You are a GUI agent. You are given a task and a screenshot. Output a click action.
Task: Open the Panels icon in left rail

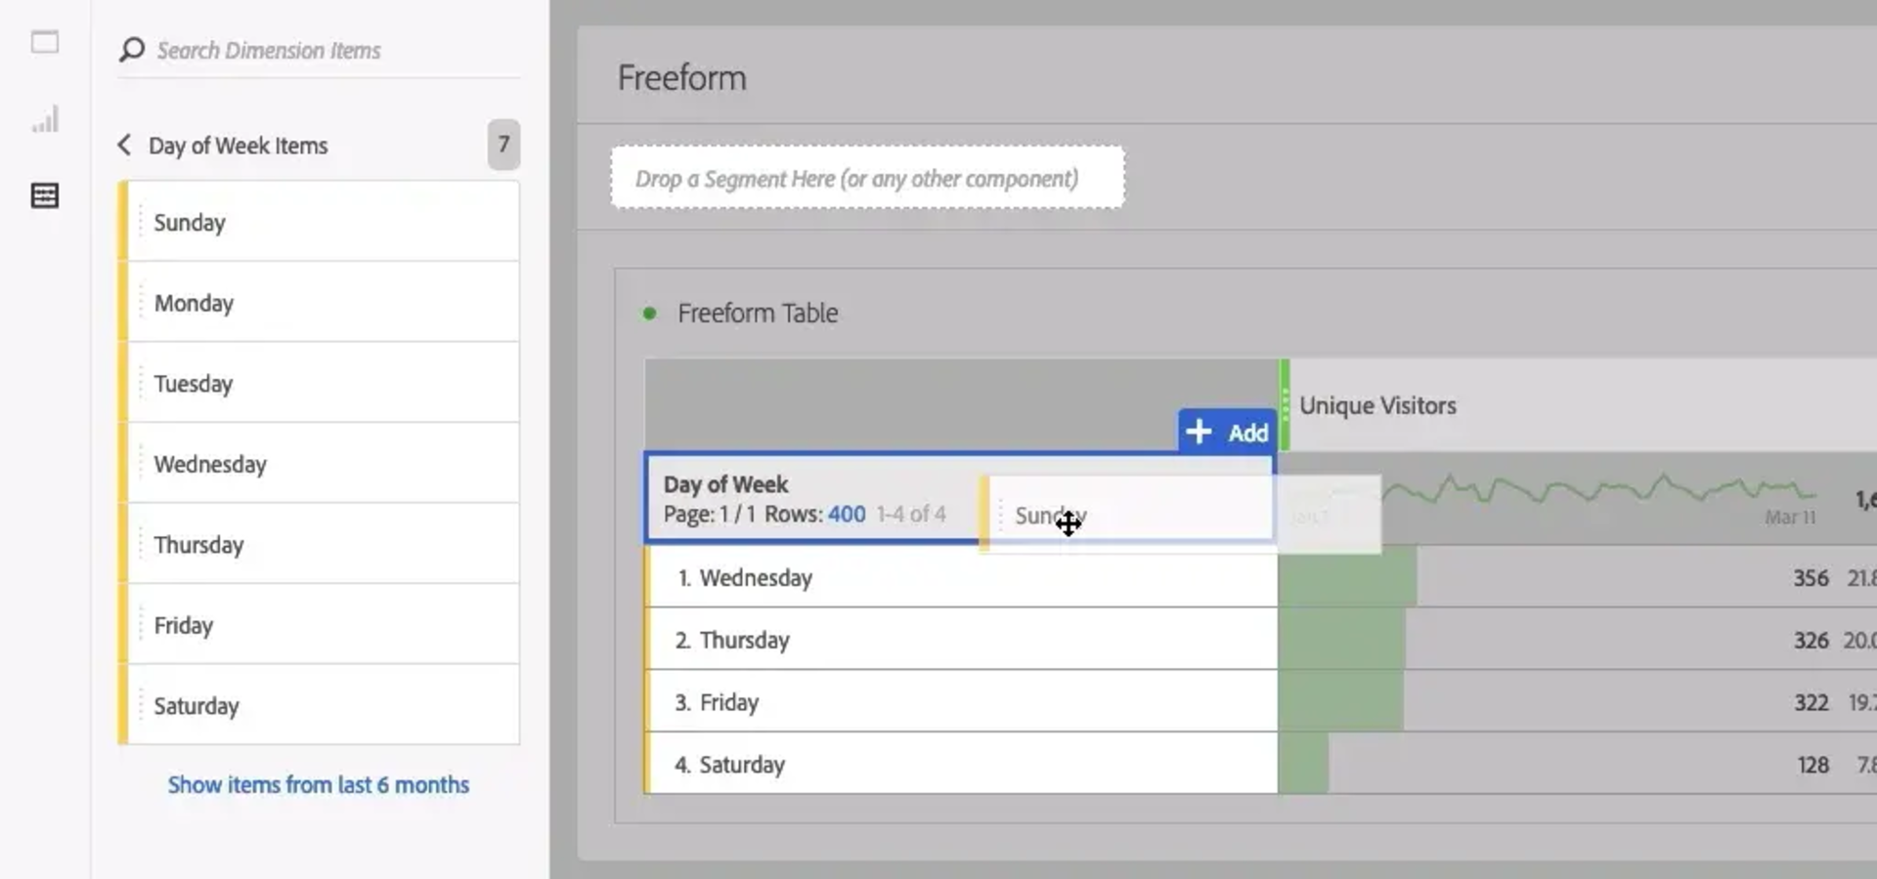(x=45, y=42)
